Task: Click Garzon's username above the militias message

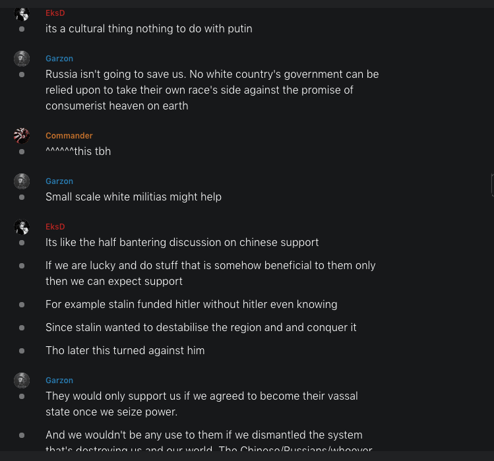Action: tap(59, 181)
